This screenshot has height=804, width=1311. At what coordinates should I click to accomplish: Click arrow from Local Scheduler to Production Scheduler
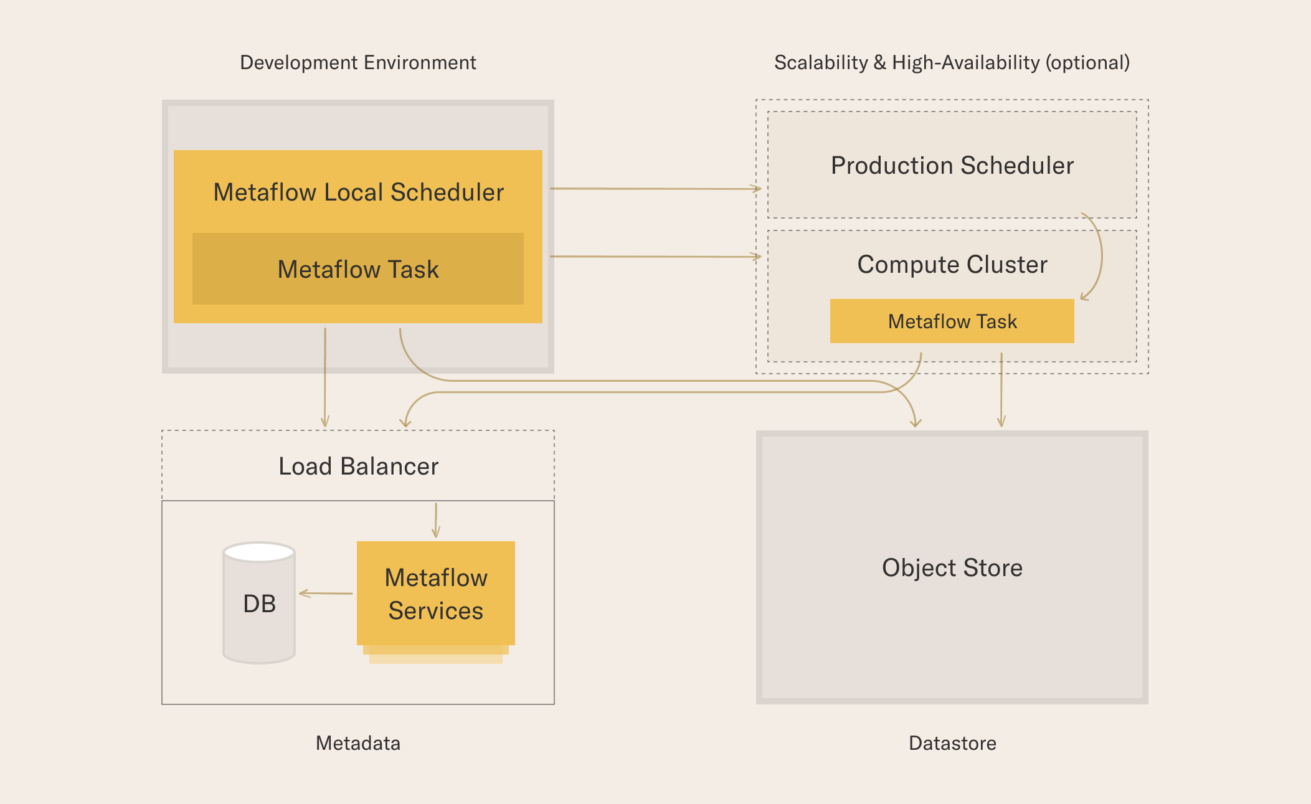tap(656, 188)
